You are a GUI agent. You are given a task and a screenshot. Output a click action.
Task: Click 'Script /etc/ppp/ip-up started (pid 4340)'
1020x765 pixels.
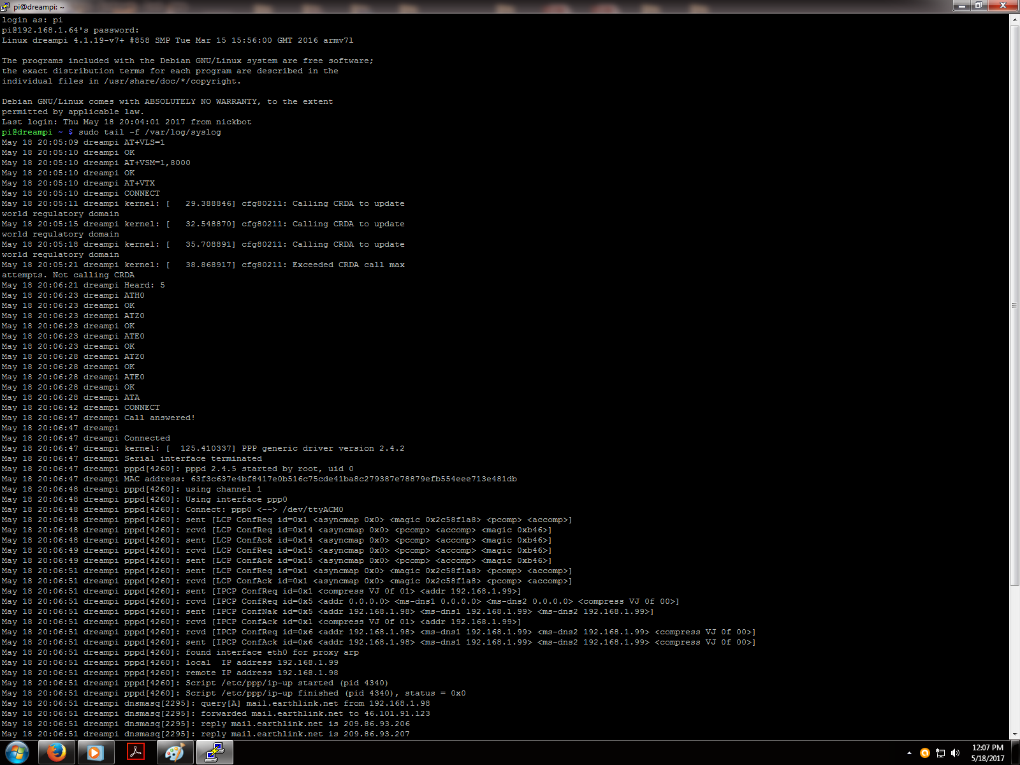[x=287, y=683]
